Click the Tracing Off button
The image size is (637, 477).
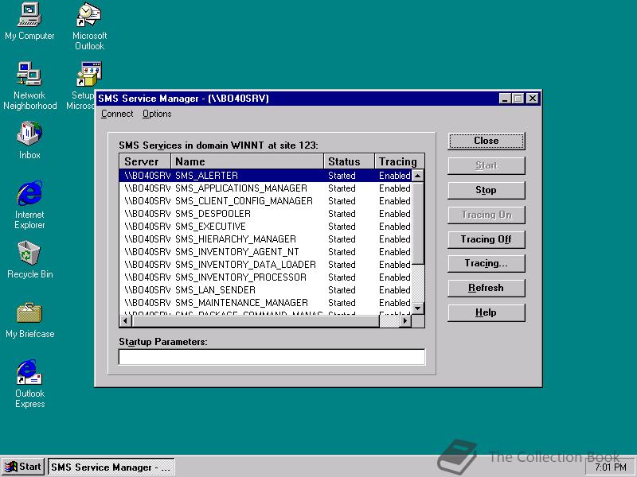[x=487, y=239]
